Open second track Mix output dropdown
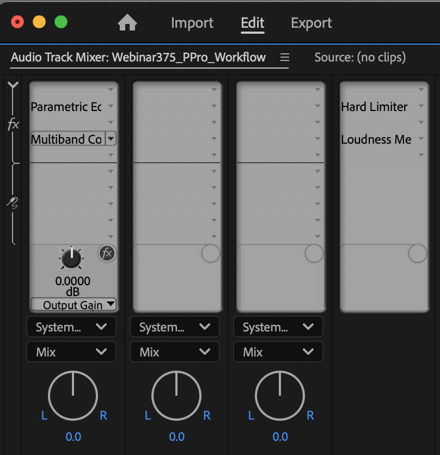Screen dimensions: 440x455 coord(175,352)
